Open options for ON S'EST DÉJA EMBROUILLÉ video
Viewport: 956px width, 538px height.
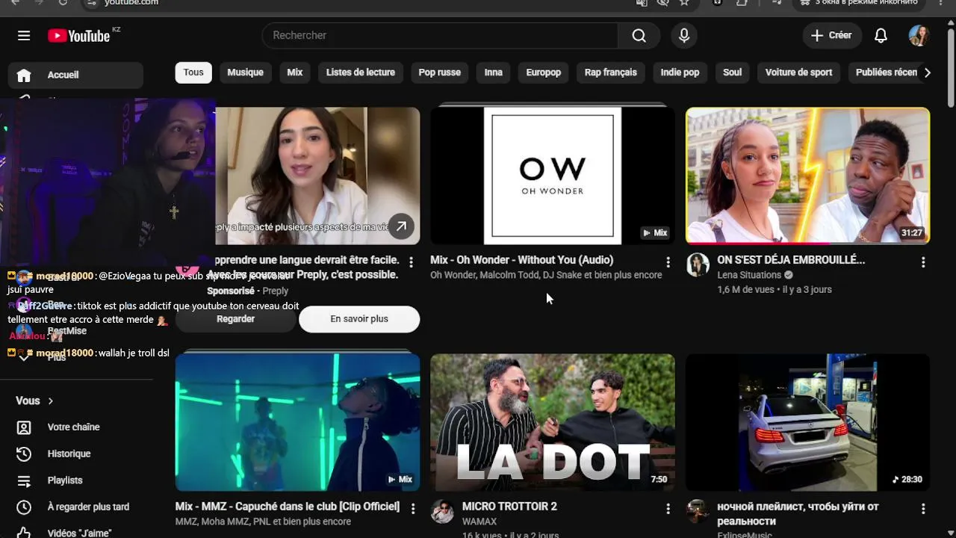923,262
